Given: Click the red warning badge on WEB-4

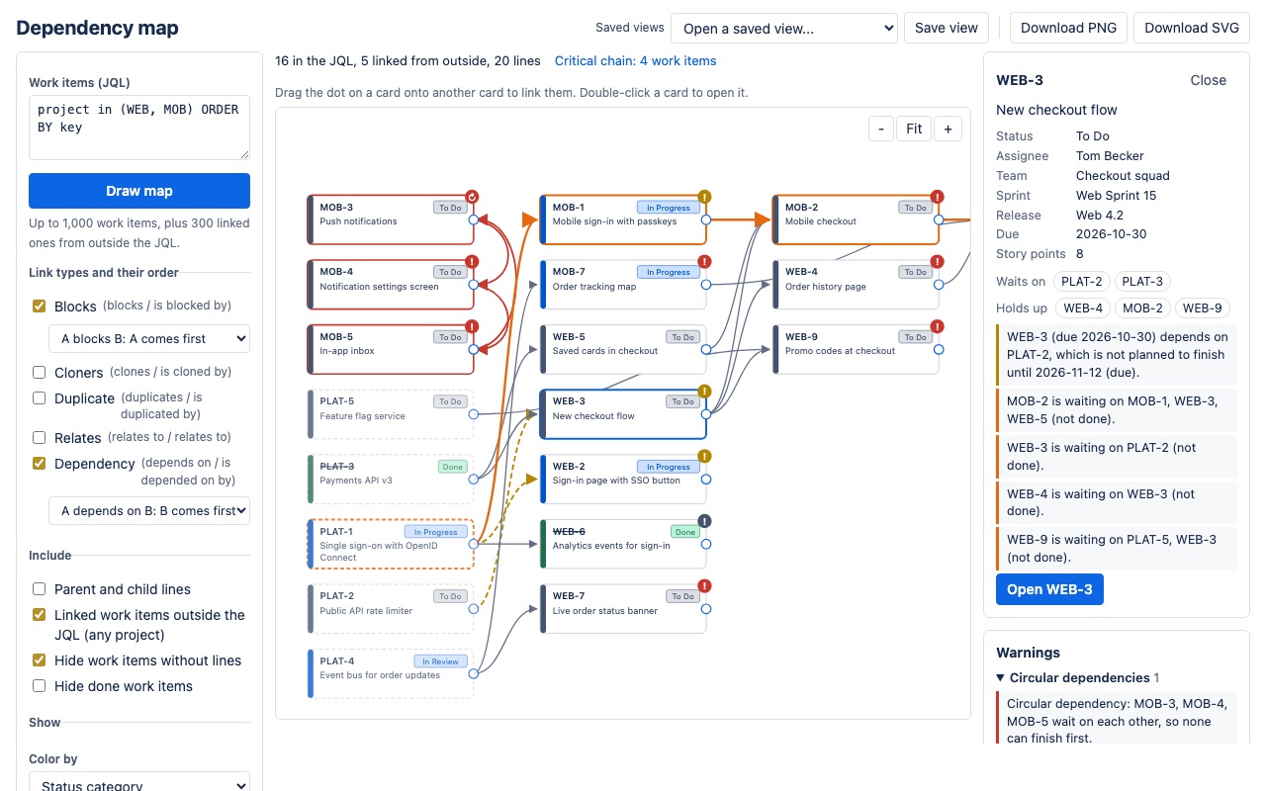Looking at the screenshot, I should (x=937, y=262).
